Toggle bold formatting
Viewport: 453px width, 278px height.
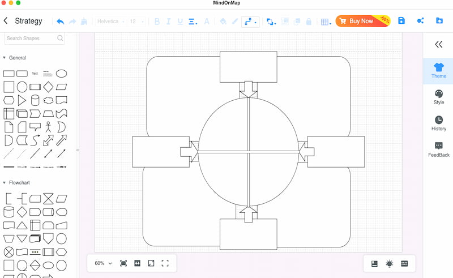pyautogui.click(x=157, y=22)
